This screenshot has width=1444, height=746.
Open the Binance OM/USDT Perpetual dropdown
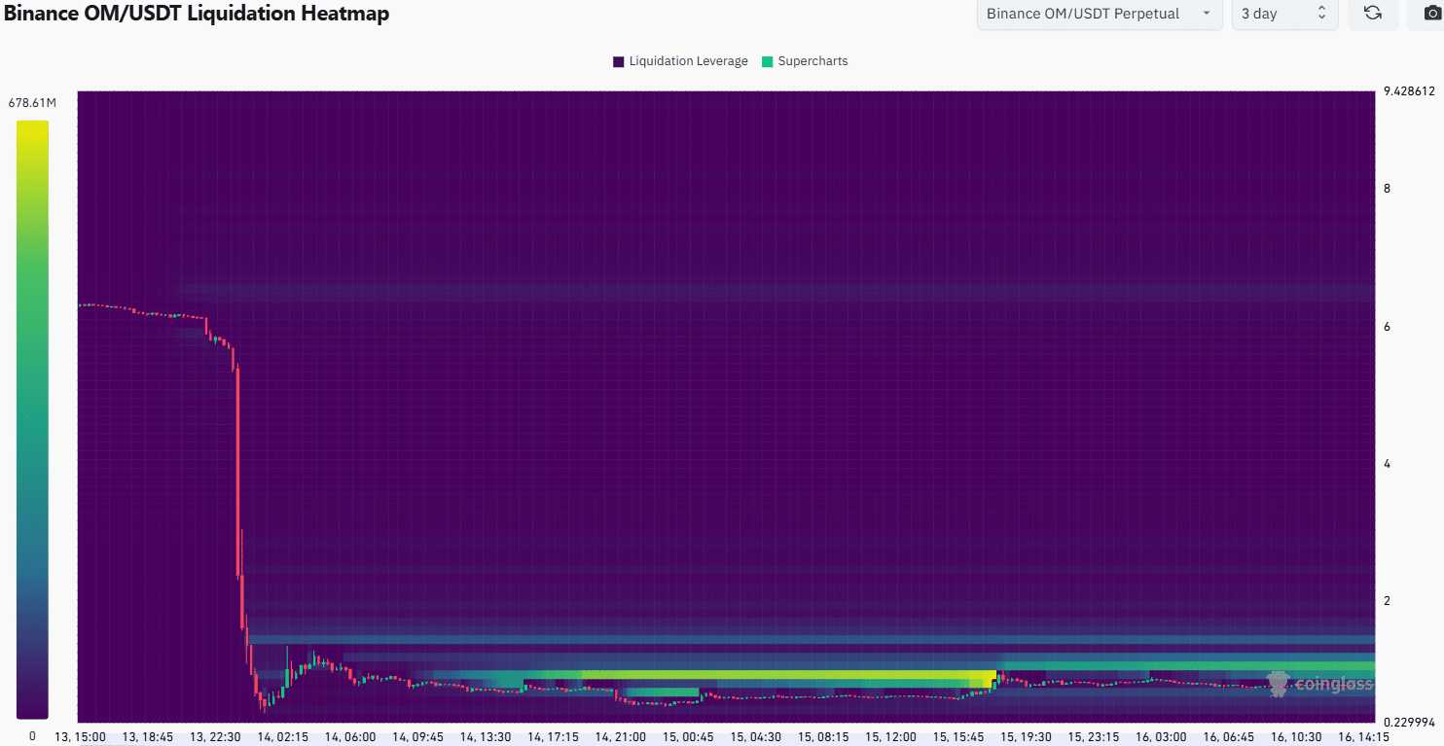pos(1099,14)
